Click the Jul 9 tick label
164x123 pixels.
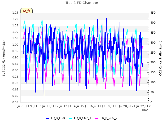click(29, 106)
